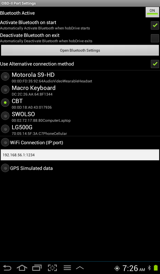Screen dimensions: 160x274
Task: Select the SWOLSO laptop device
Action: point(5,116)
